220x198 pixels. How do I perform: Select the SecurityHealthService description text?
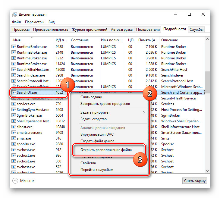[x=178, y=98]
